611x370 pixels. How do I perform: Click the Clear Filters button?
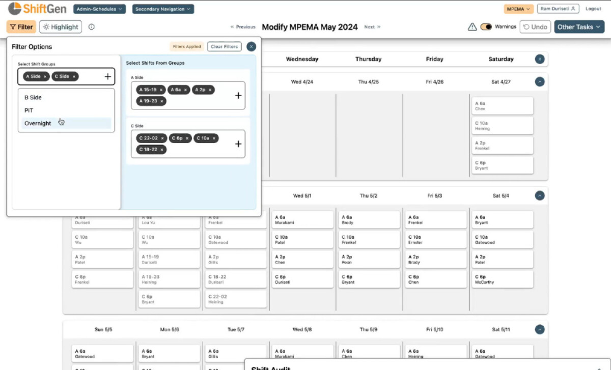pos(224,46)
